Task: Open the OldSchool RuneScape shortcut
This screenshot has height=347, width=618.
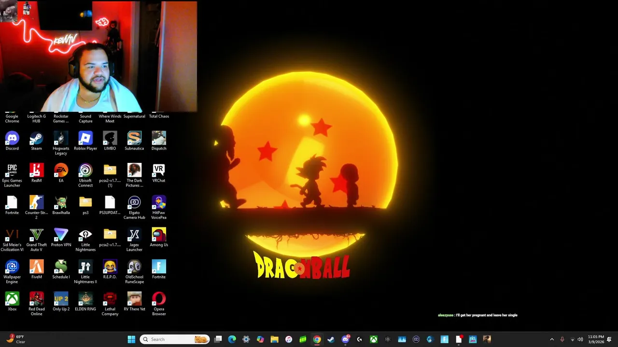Action: pyautogui.click(x=134, y=272)
